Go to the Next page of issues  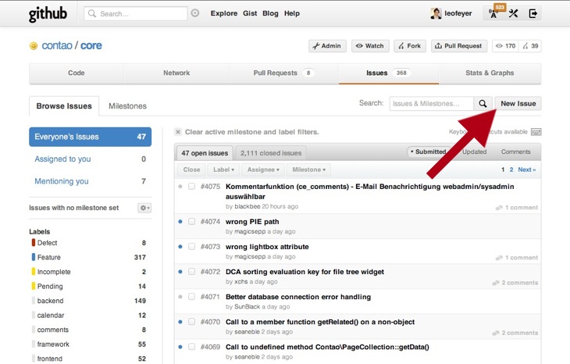point(527,170)
